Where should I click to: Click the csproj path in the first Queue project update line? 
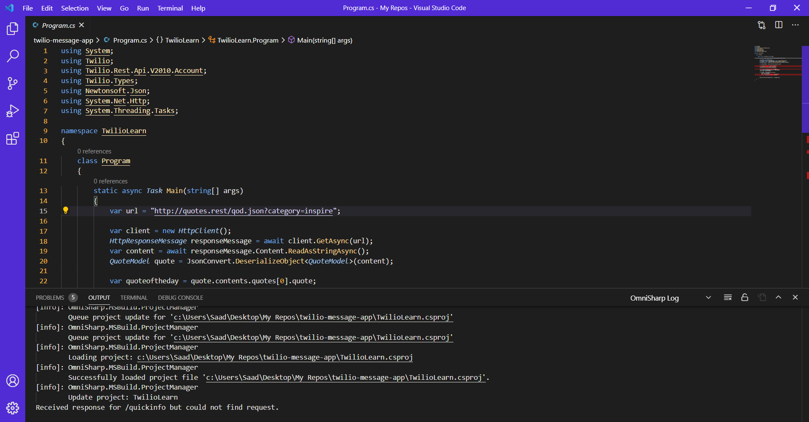(x=313, y=317)
